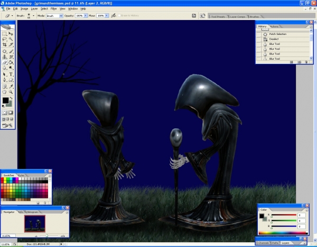The height and width of the screenshot is (247, 317).
Task: Swap foreground and background colors
Action: tap(11, 98)
